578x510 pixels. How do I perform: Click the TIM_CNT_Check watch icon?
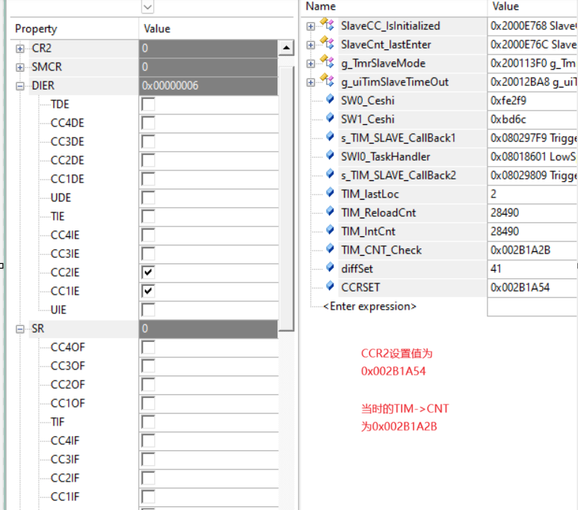(330, 249)
